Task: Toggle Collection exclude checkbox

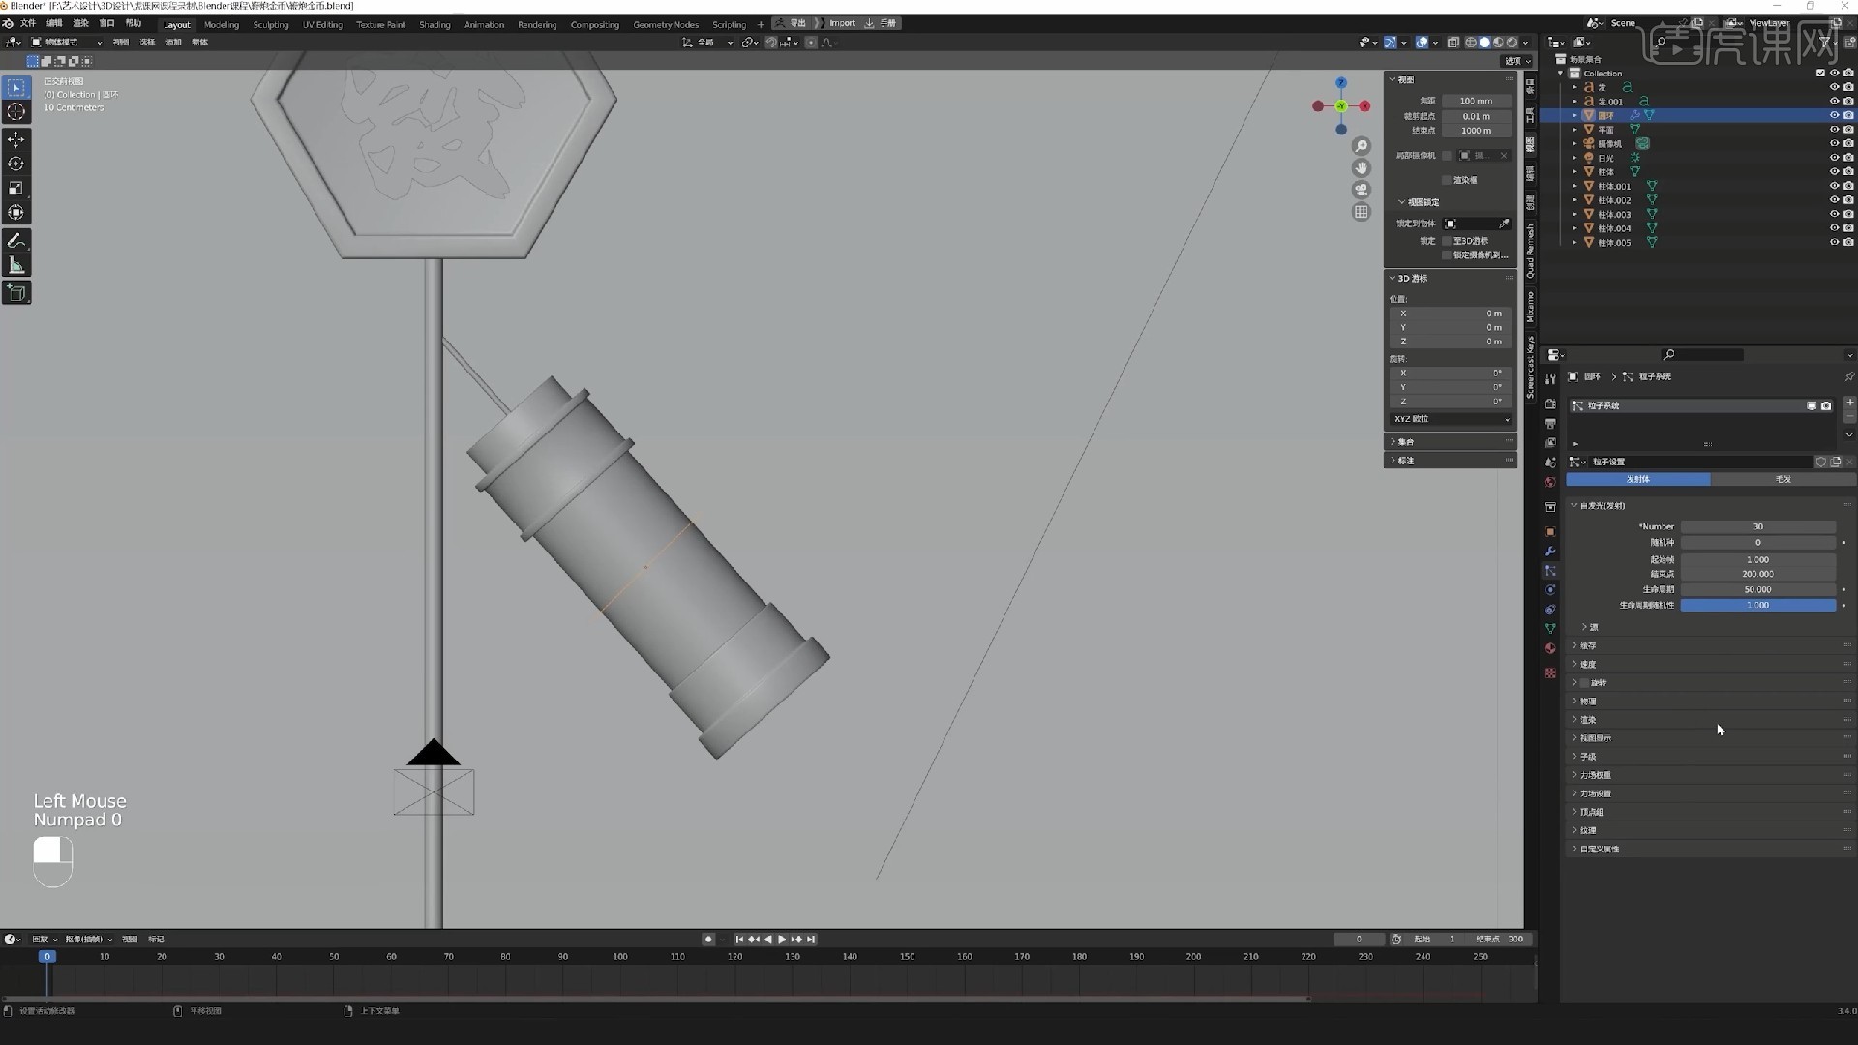Action: coord(1820,74)
